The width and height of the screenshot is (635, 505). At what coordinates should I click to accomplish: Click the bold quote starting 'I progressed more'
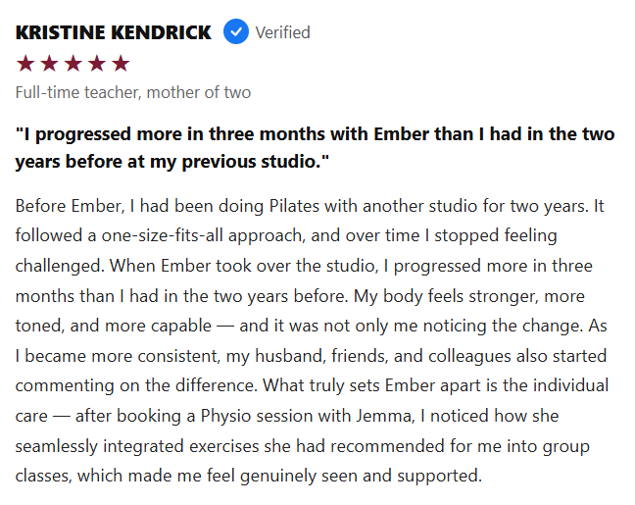point(316,148)
